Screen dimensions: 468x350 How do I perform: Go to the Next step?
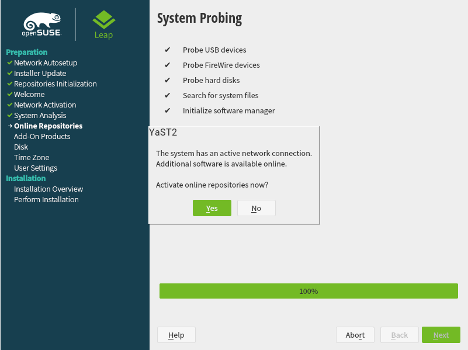[441, 335]
